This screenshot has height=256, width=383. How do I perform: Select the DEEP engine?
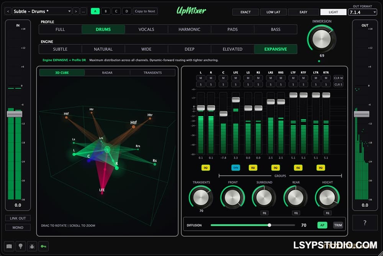189,49
